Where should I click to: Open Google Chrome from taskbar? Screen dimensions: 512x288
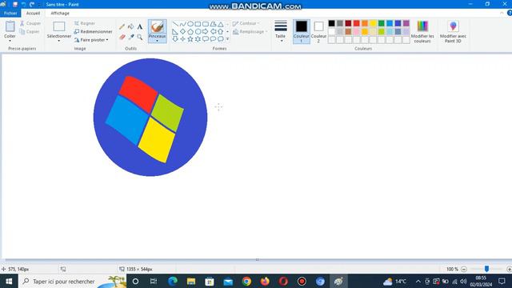click(x=246, y=281)
